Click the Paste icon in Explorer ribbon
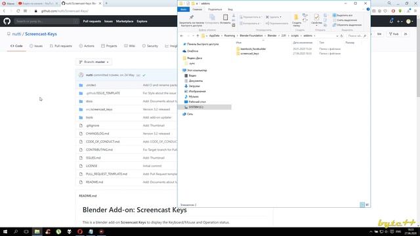The image size is (420, 236). pyautogui.click(x=225, y=18)
